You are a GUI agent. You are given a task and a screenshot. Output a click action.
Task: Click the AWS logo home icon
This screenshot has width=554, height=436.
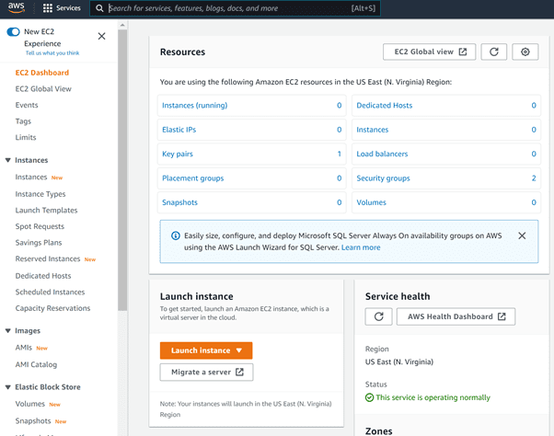tap(17, 7)
